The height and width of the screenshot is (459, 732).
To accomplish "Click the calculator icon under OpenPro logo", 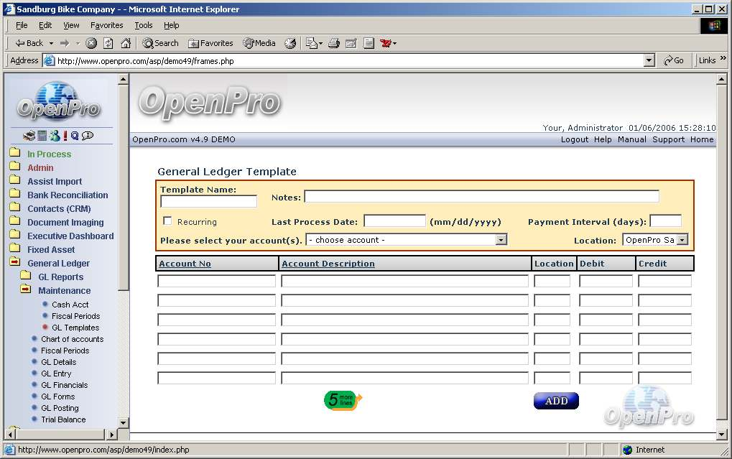I will tap(42, 136).
